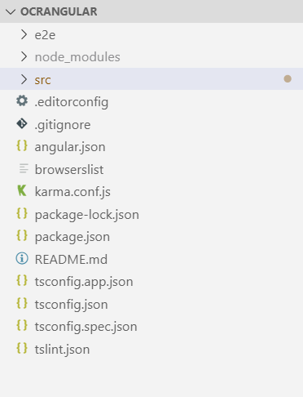Select the angular.json file name
This screenshot has height=397, width=303.
(x=70, y=147)
